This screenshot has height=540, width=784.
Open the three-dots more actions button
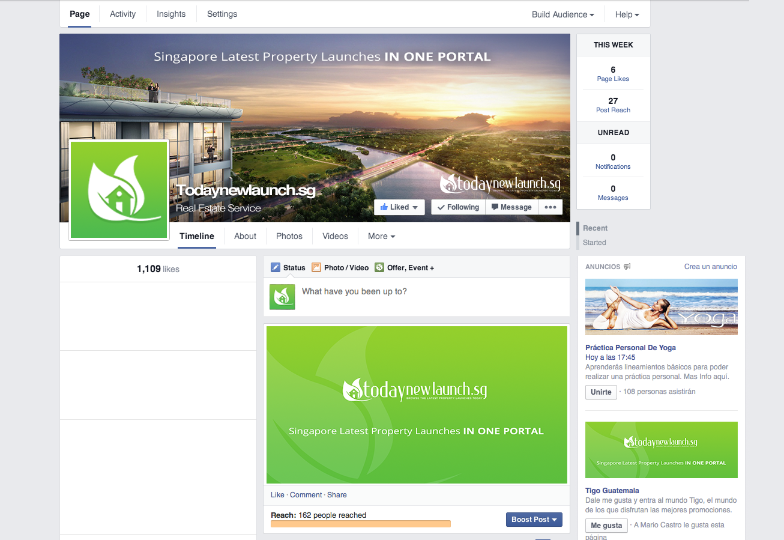tap(550, 207)
